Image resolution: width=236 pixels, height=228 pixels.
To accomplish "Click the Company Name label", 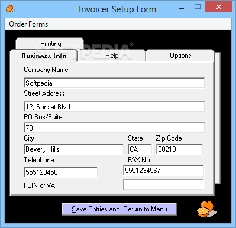I will pyautogui.click(x=46, y=70).
